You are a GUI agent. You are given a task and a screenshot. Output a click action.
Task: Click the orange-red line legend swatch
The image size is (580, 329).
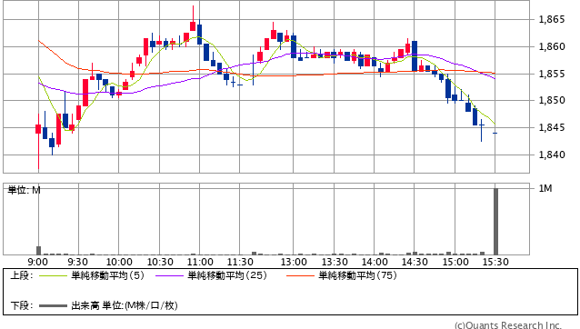(300, 275)
